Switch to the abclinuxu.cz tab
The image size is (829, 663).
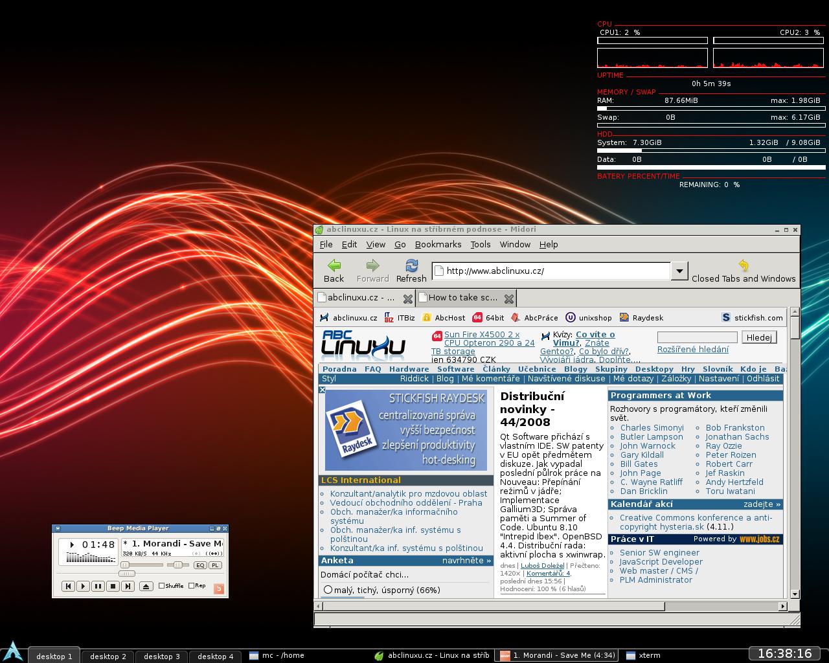pos(361,298)
